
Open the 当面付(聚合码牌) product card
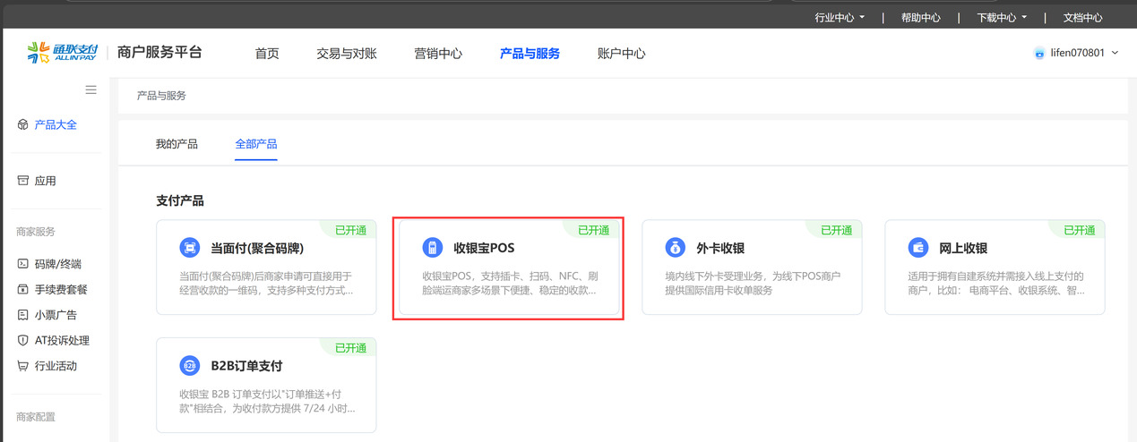[x=266, y=268]
